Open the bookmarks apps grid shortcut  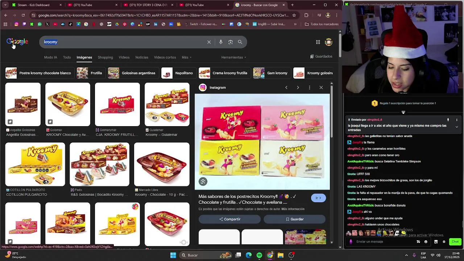pyautogui.click(x=5, y=24)
